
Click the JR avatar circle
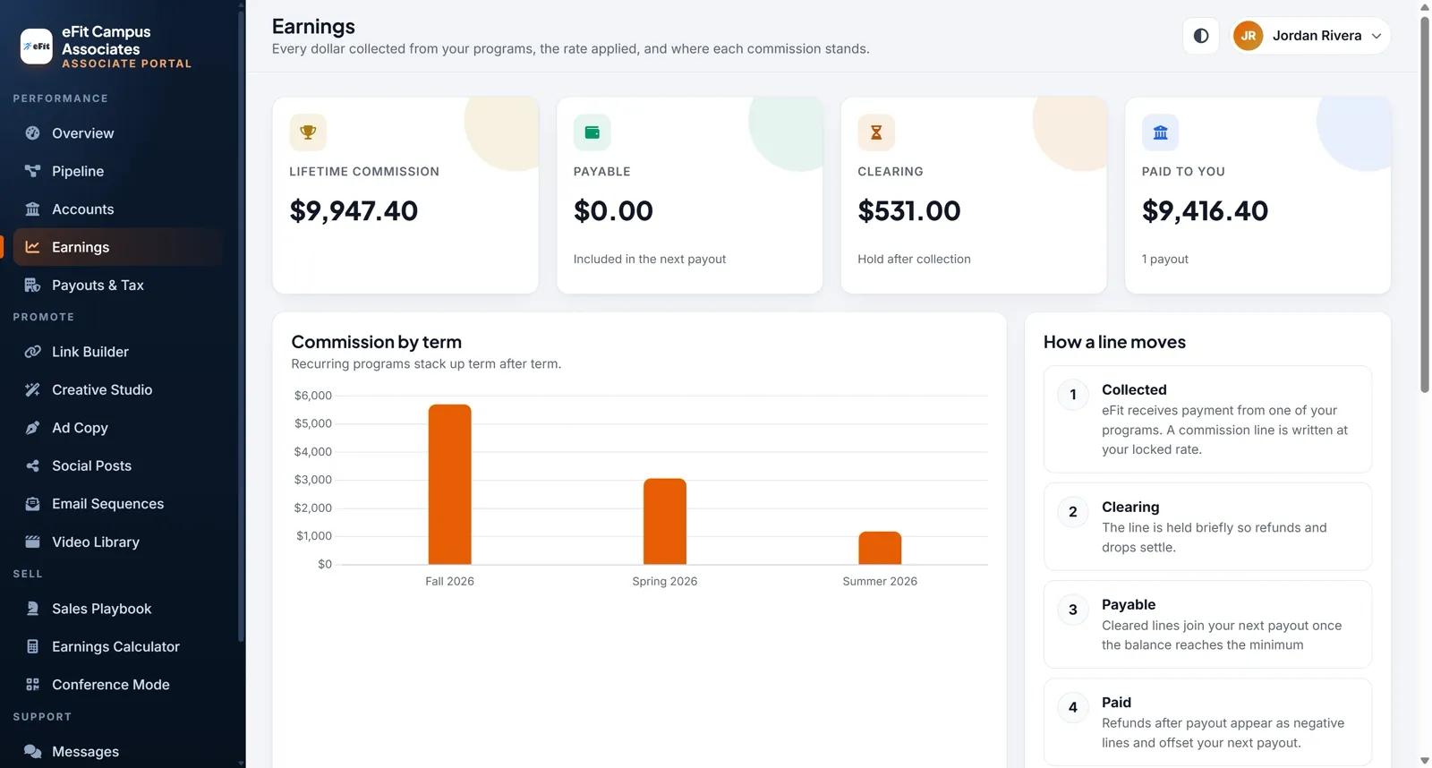point(1248,36)
